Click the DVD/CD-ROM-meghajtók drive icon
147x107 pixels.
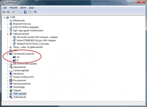click(11, 27)
